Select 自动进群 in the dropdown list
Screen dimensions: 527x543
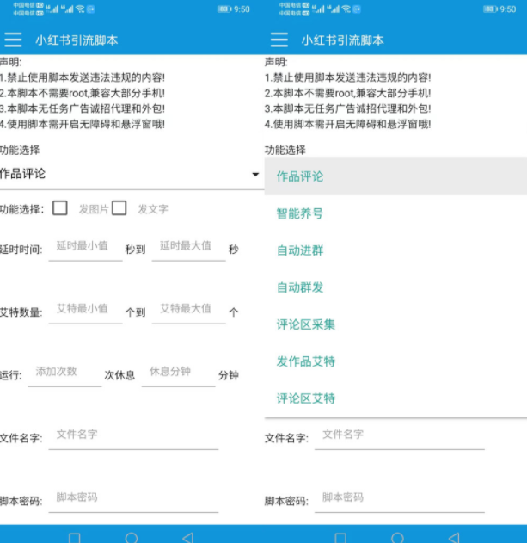395,250
